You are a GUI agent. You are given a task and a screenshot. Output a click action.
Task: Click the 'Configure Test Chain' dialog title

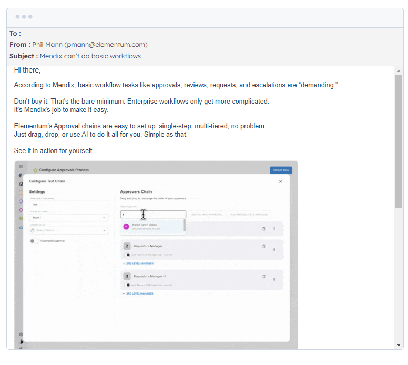[47, 181]
